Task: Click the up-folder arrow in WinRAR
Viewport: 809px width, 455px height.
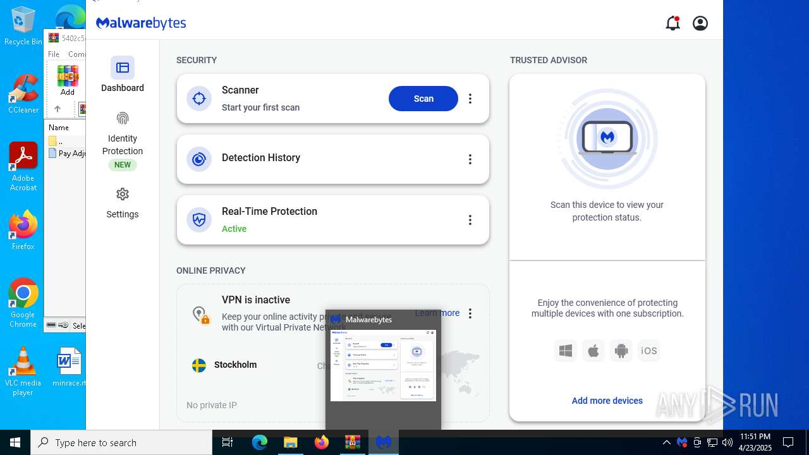Action: tap(57, 109)
